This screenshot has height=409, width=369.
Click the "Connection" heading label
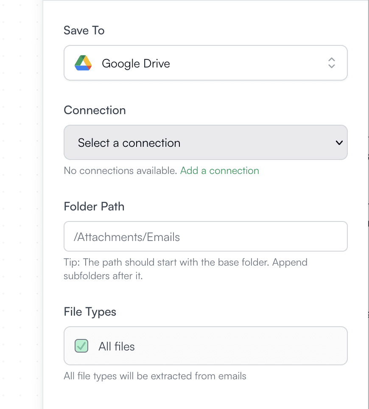coord(95,110)
